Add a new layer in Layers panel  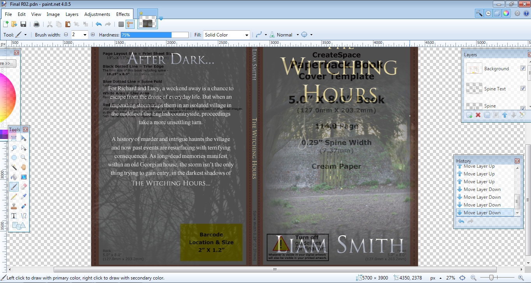[x=469, y=115]
